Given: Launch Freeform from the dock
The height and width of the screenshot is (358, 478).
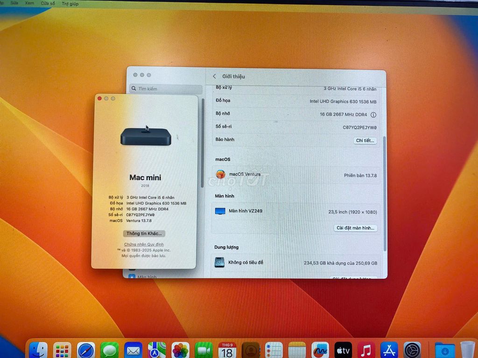Looking at the screenshot, I should coord(320,351).
